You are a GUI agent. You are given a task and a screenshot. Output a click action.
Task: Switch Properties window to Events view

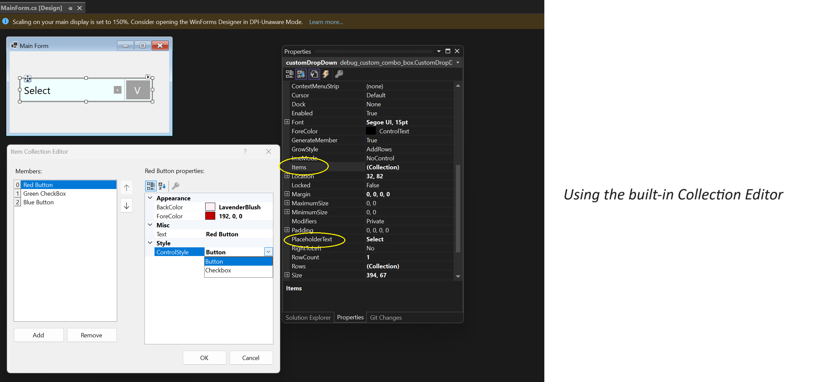coord(326,74)
